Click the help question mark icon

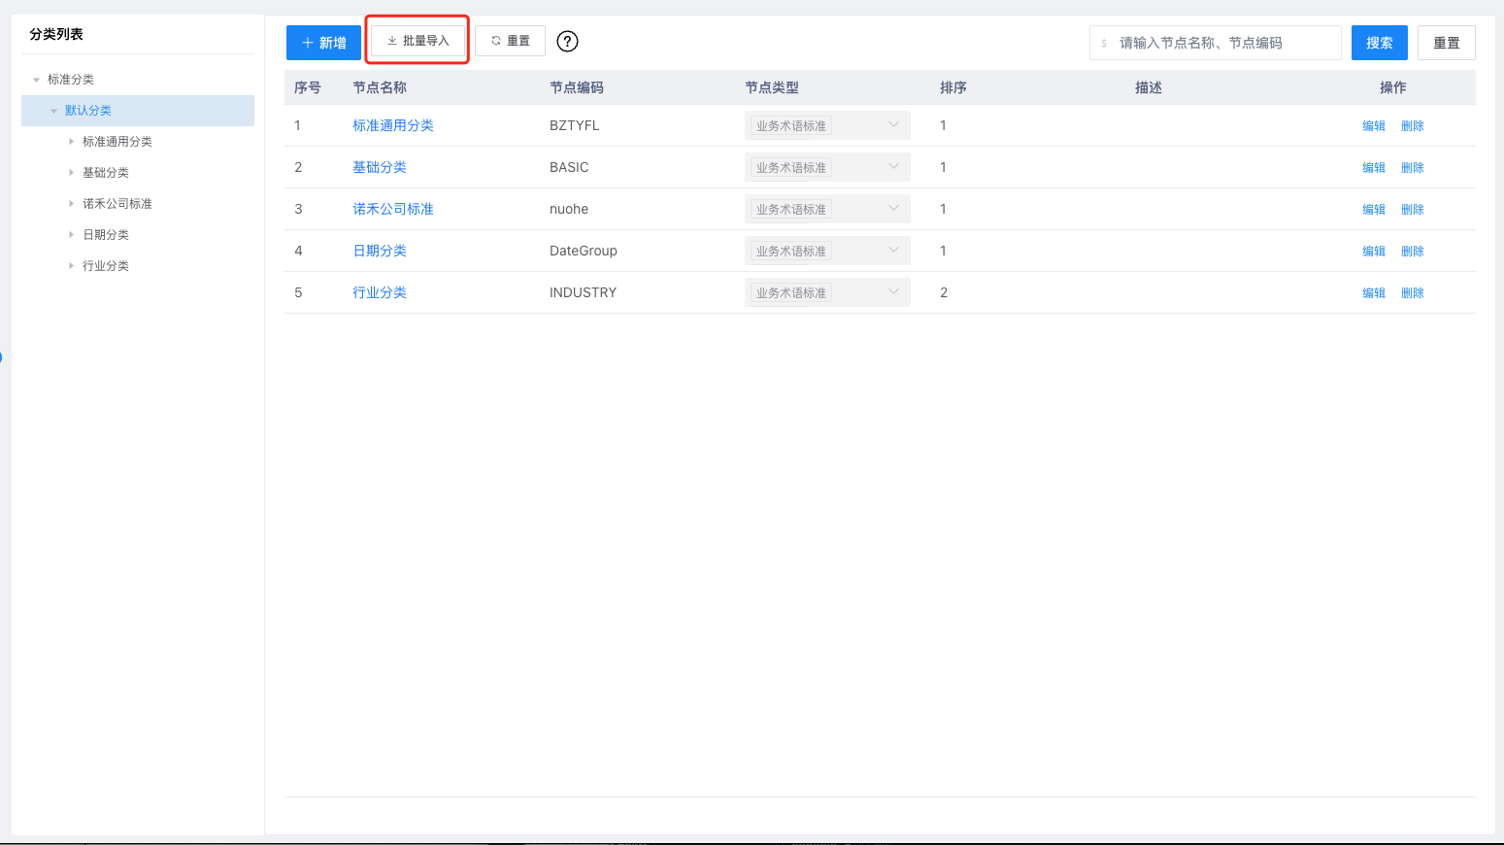pos(567,41)
